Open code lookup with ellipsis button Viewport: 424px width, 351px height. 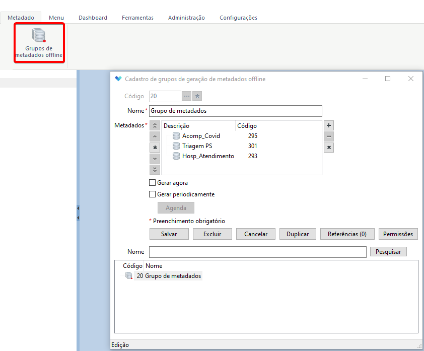click(187, 96)
